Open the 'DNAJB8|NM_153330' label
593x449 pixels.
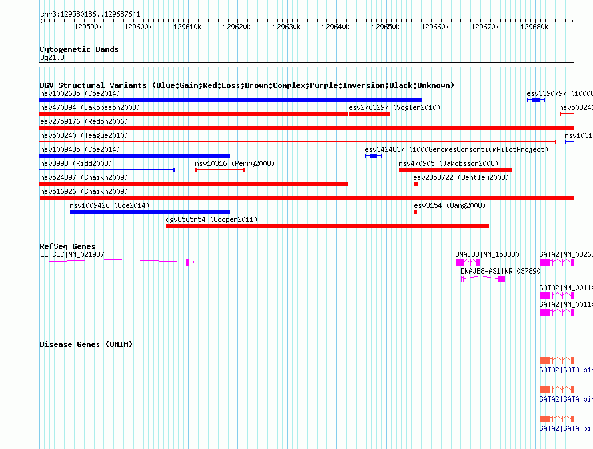487,254
